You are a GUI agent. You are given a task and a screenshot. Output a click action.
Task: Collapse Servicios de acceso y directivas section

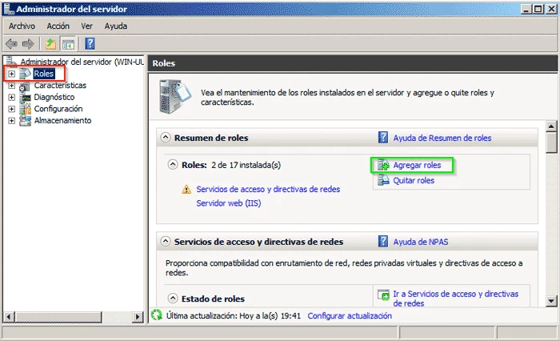[x=166, y=241]
